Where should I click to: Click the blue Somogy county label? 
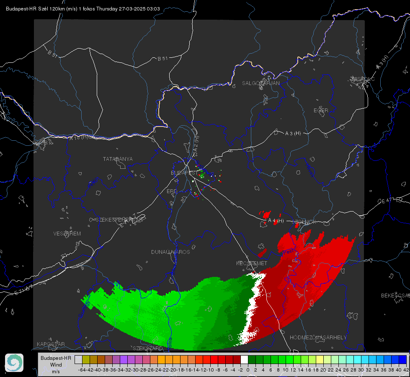click(84, 310)
